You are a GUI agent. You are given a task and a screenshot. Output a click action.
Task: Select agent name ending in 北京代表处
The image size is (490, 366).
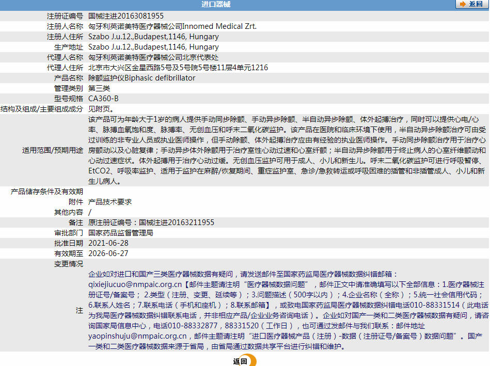point(153,57)
